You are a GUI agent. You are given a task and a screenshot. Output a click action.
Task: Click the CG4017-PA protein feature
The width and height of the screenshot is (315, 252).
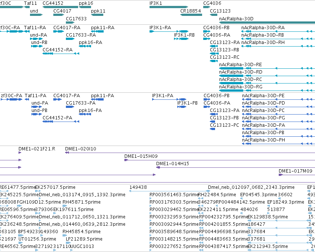pyautogui.click(x=57, y=99)
